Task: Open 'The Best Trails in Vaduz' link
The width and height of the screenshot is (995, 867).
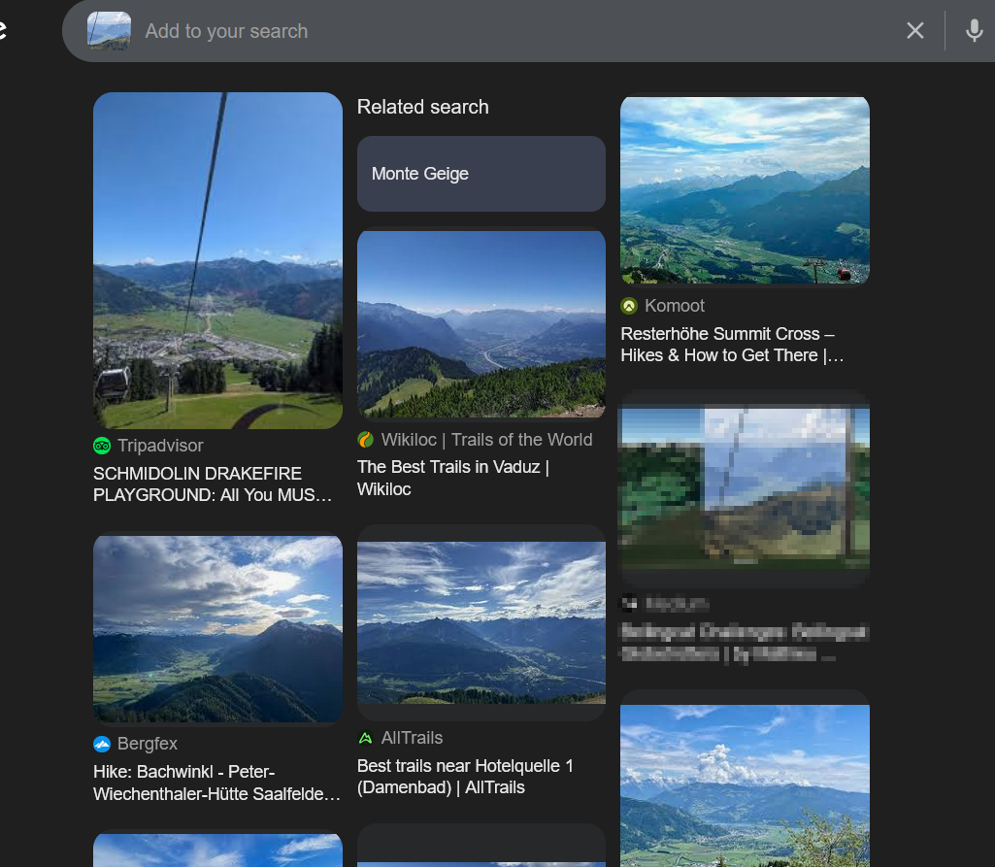Action: (x=453, y=478)
